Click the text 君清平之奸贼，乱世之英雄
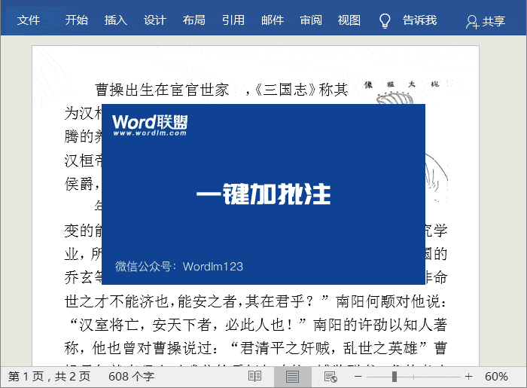This screenshot has width=527, height=388. pos(328,348)
